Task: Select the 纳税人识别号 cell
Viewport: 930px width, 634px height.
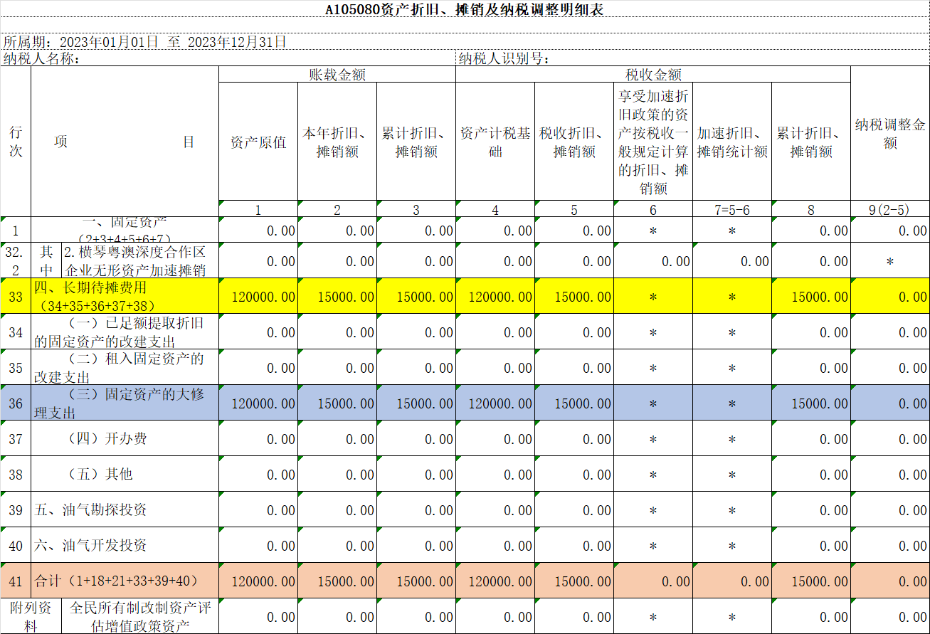Action: 692,58
